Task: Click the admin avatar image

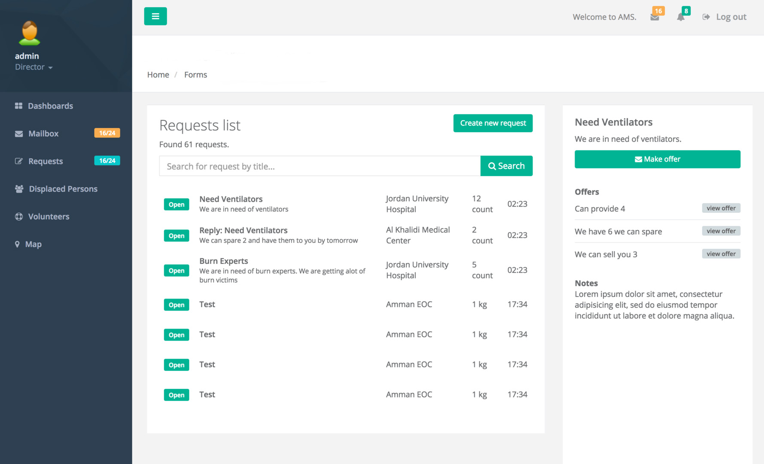Action: point(30,33)
